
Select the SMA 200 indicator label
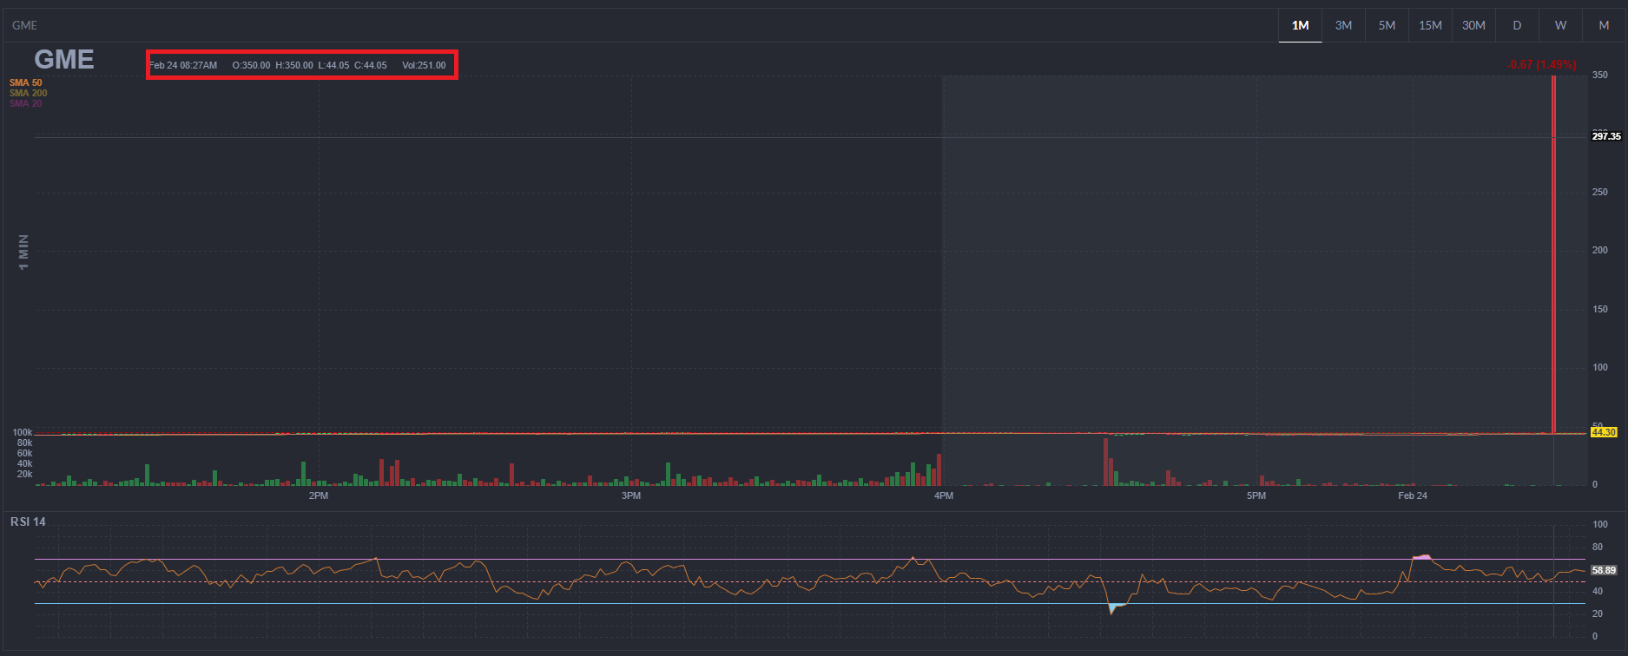(29, 93)
